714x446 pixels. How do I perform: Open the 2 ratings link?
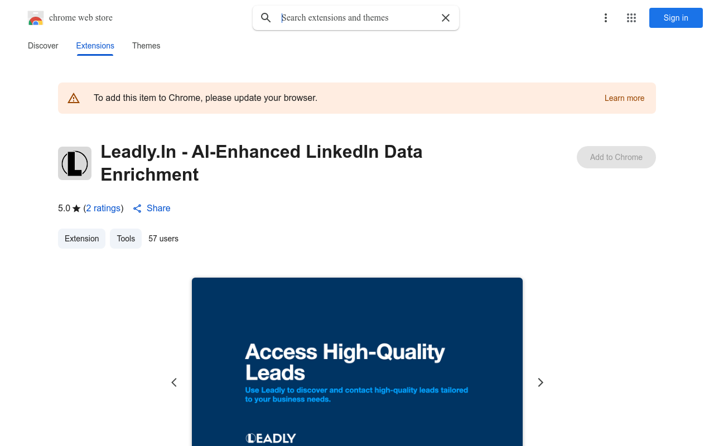coord(103,209)
